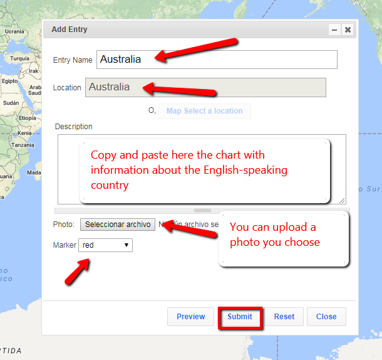Close the Add Entry dialog with X icon
Viewport: 382px width, 360px height.
(x=348, y=29)
